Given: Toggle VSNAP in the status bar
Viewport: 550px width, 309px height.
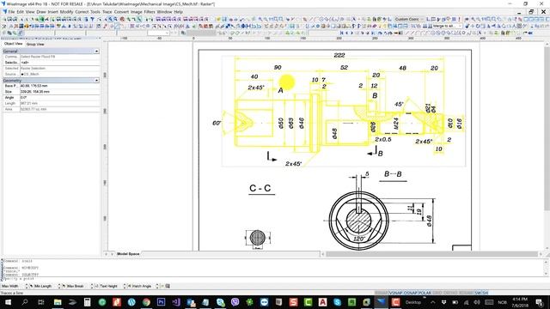Looking at the screenshot, I should (x=395, y=293).
